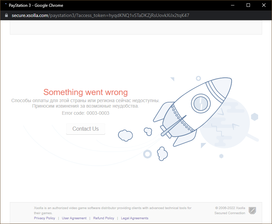Open the Refund Policy link
Viewport: 272px width, 224px height.
pos(103,218)
